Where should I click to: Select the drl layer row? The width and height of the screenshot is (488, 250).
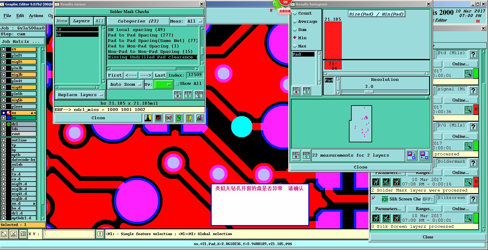[x=23, y=124]
